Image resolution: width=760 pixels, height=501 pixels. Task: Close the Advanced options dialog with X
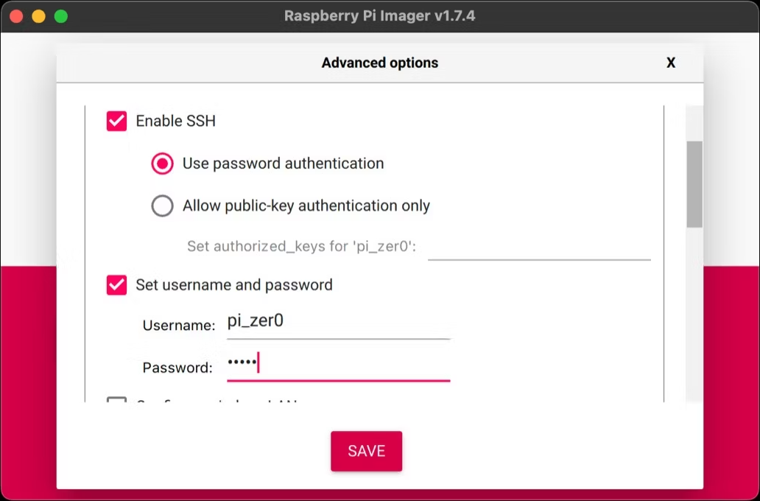pyautogui.click(x=671, y=63)
